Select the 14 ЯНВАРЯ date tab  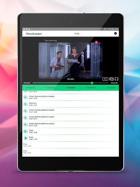tap(111, 88)
